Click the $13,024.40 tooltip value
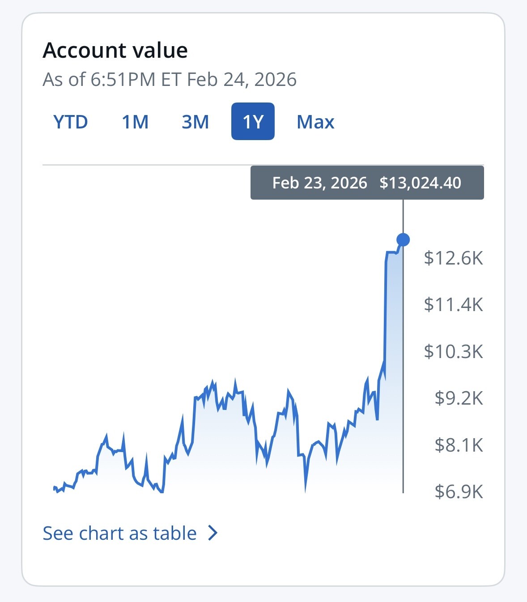 pyautogui.click(x=420, y=183)
